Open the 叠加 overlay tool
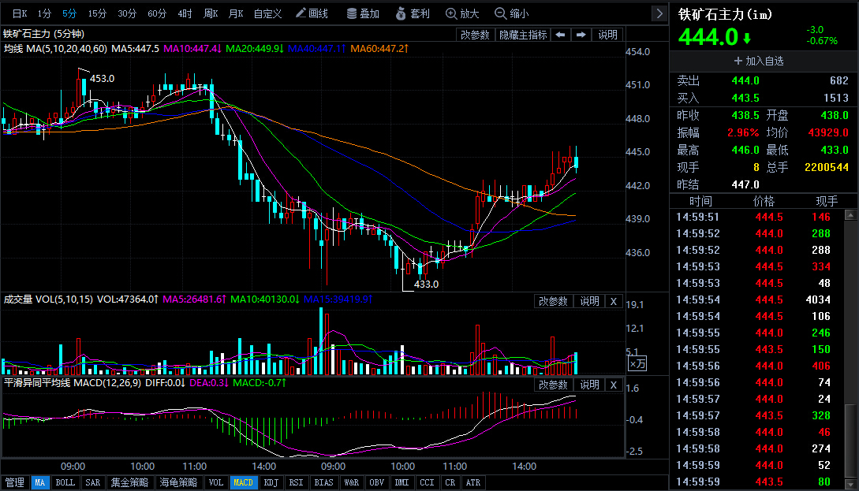Image resolution: width=859 pixels, height=491 pixels. tap(361, 13)
